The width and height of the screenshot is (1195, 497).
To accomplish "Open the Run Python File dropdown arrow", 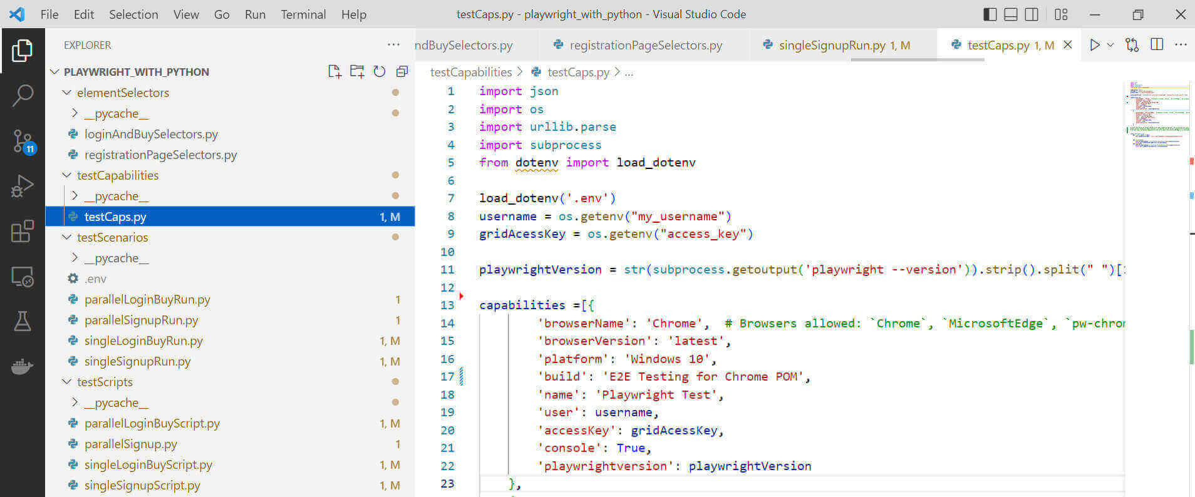I will [x=1110, y=45].
